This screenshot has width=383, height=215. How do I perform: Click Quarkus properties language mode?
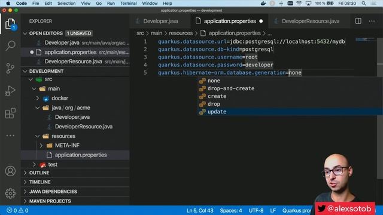click(x=297, y=210)
